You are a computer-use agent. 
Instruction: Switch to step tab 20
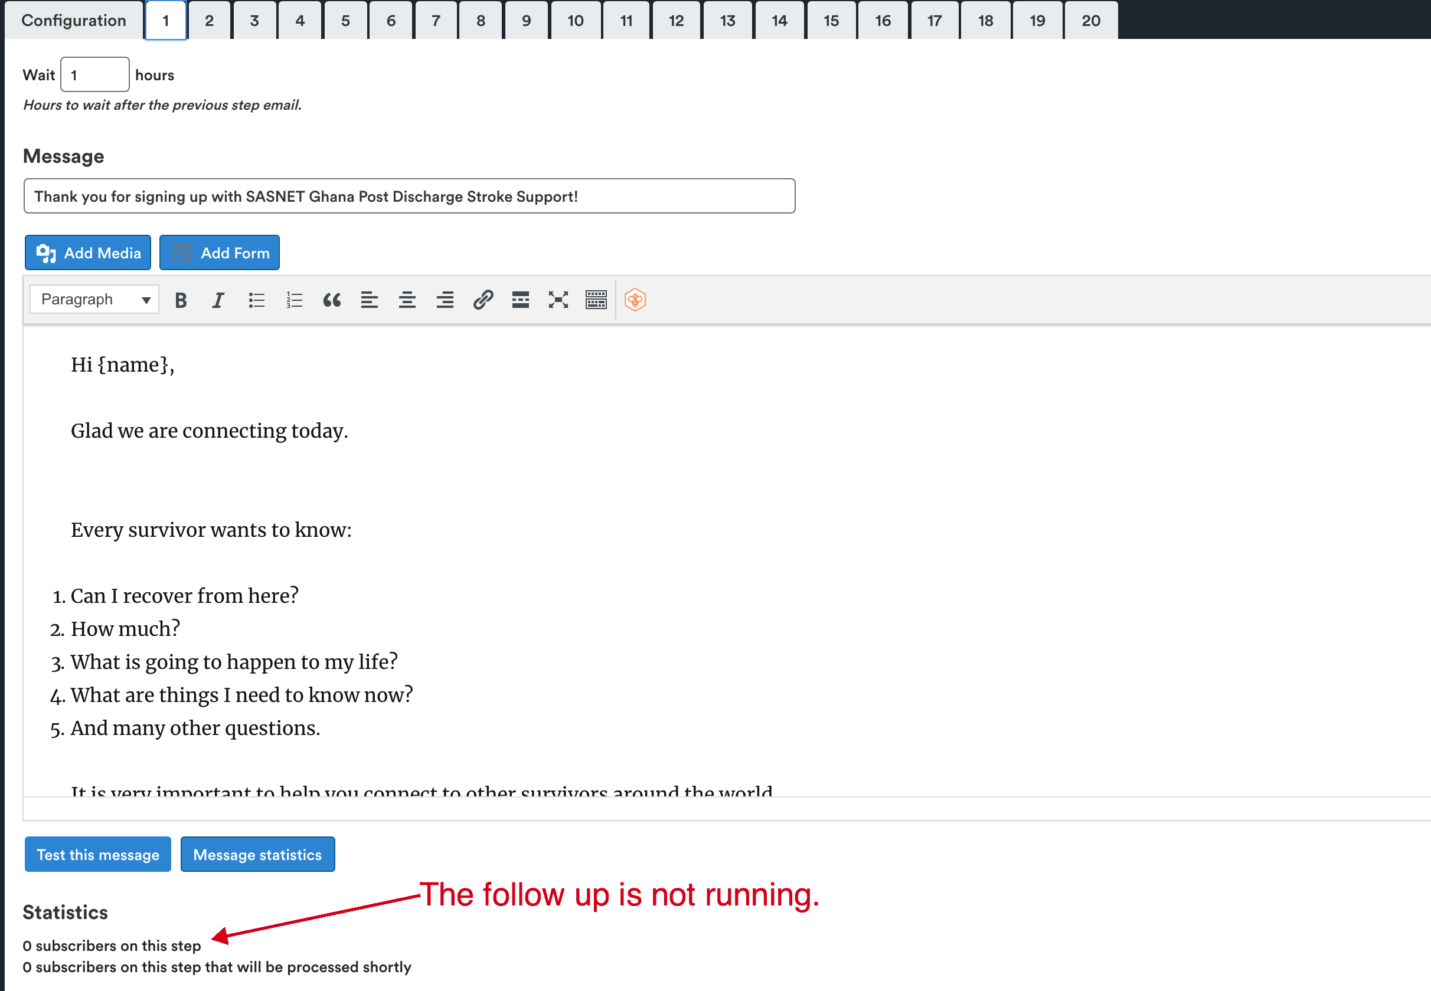point(1091,21)
